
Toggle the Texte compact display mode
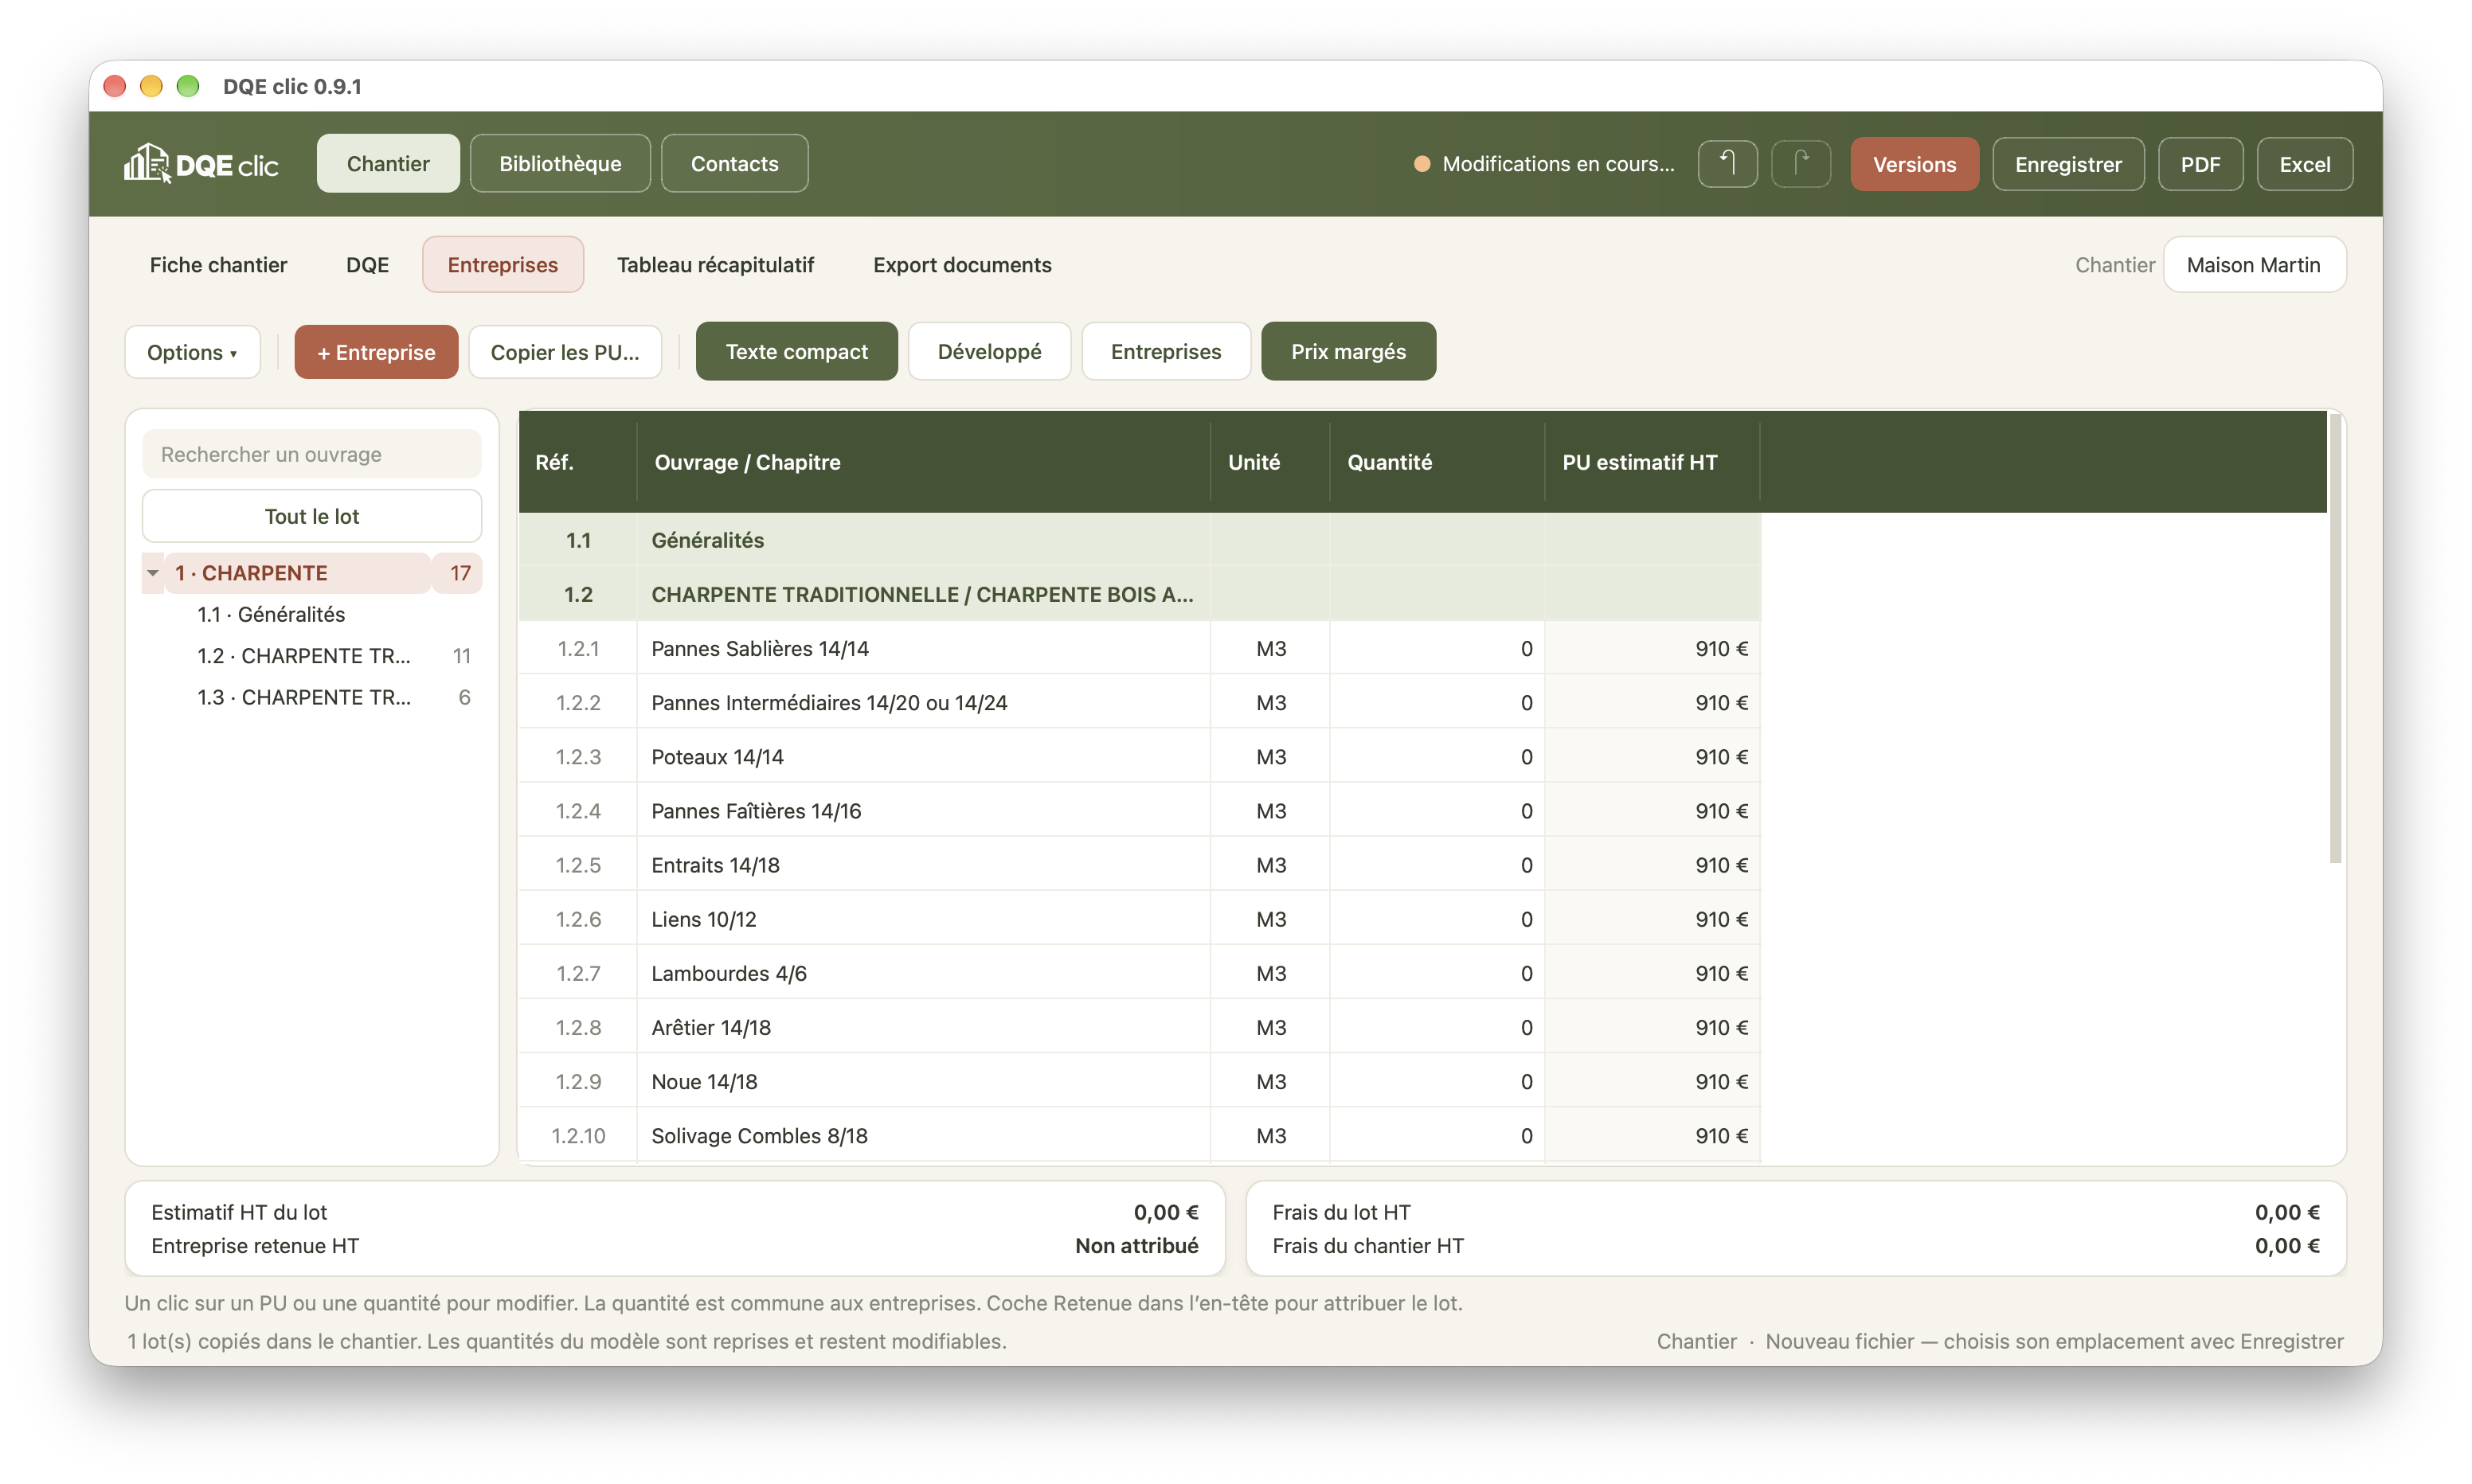[796, 351]
